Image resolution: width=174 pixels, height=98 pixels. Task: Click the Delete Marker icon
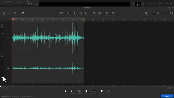coord(108,91)
